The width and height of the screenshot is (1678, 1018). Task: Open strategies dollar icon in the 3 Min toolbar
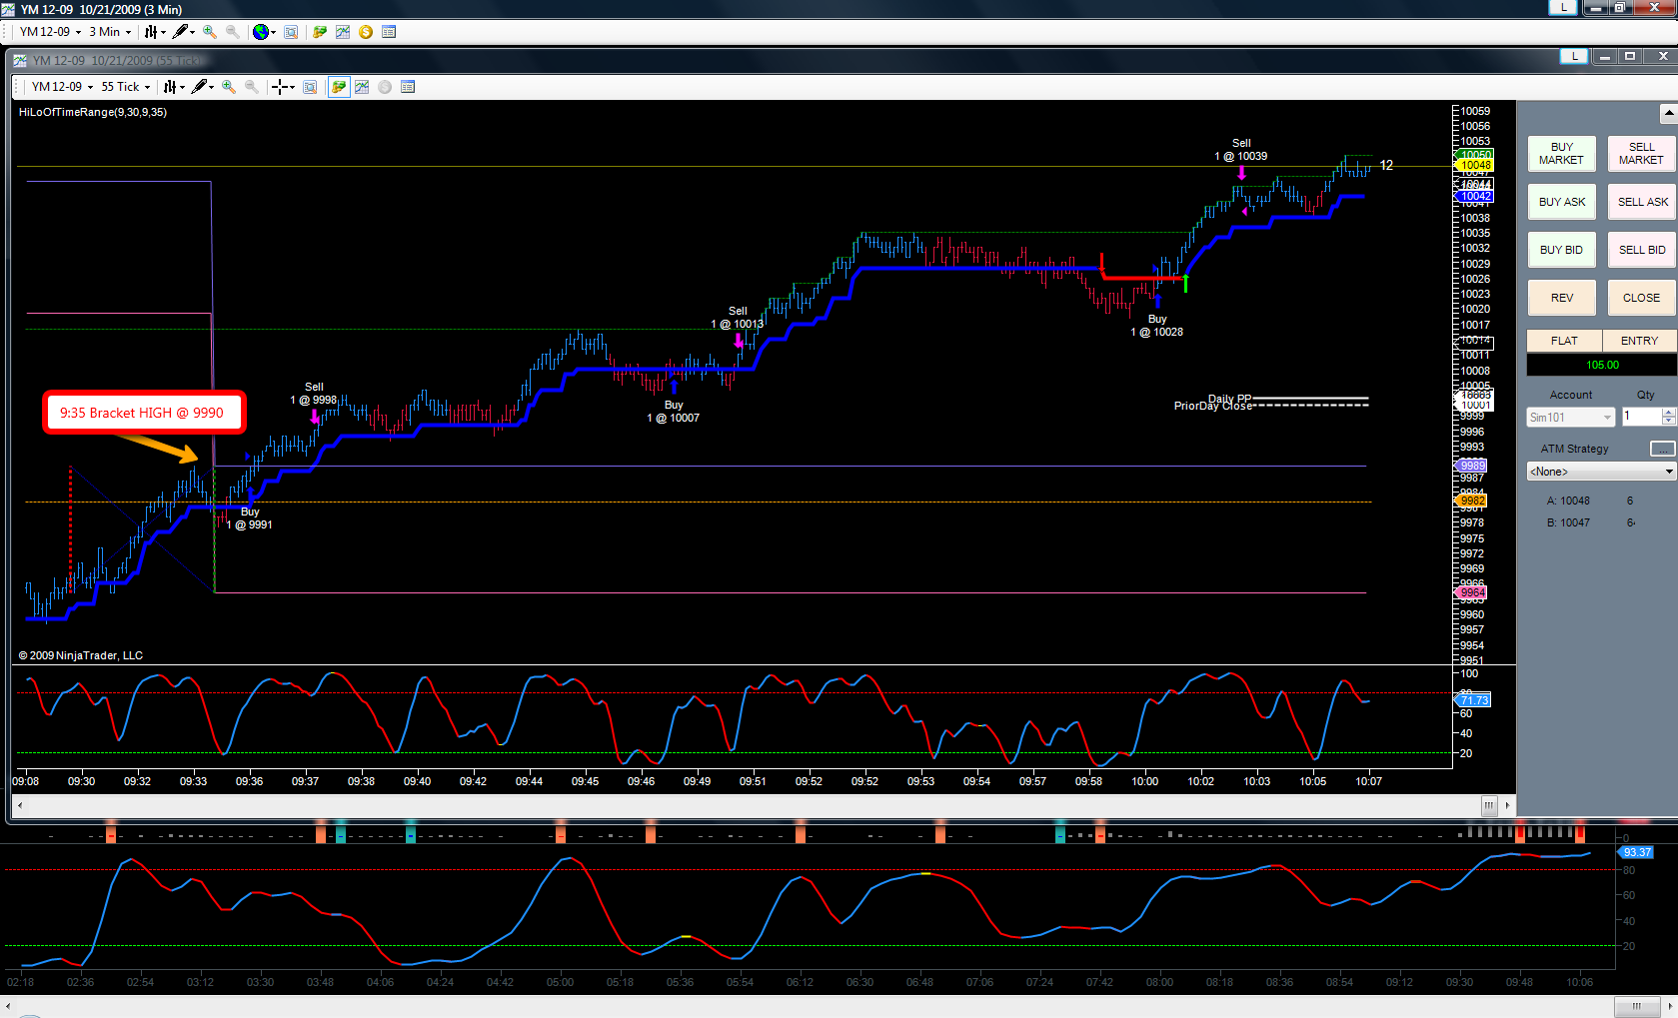pos(366,32)
